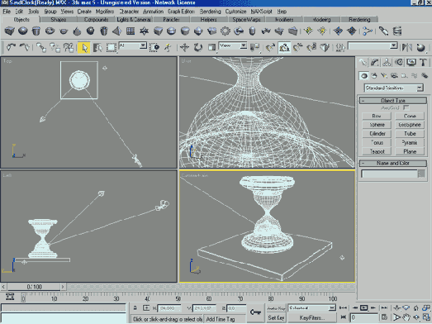This screenshot has width=432, height=324.
Task: Toggle the AutoGrid checkbox
Action: tap(406, 107)
